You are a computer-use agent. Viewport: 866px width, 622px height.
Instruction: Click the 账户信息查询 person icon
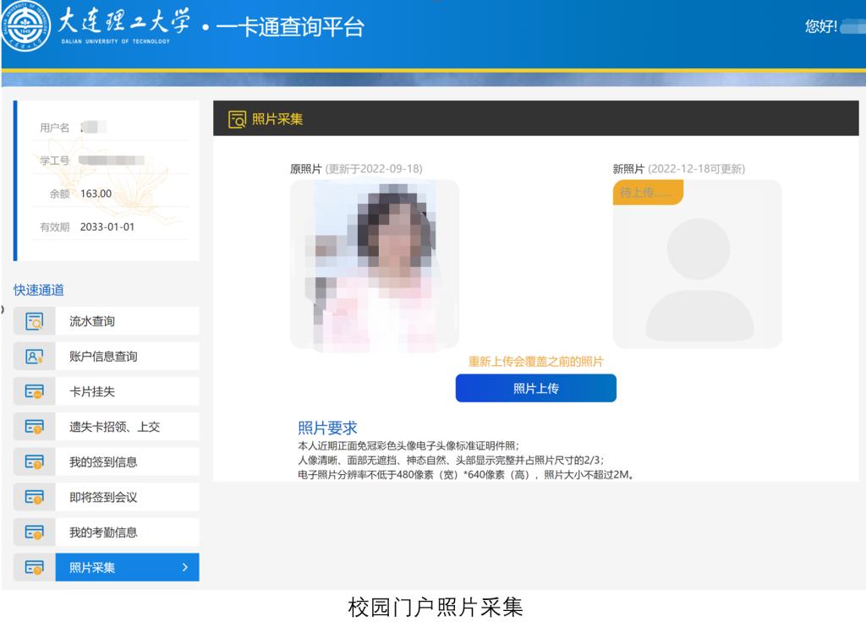(34, 357)
